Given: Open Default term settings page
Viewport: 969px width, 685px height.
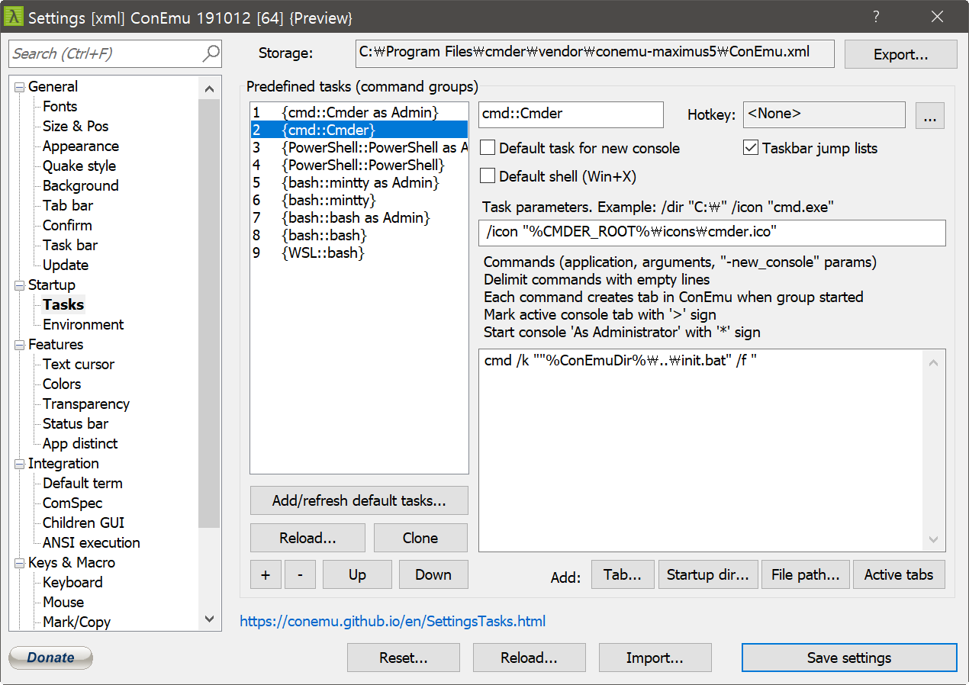Looking at the screenshot, I should tap(82, 483).
